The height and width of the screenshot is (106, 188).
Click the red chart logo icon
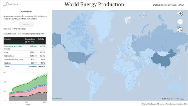[6, 4]
